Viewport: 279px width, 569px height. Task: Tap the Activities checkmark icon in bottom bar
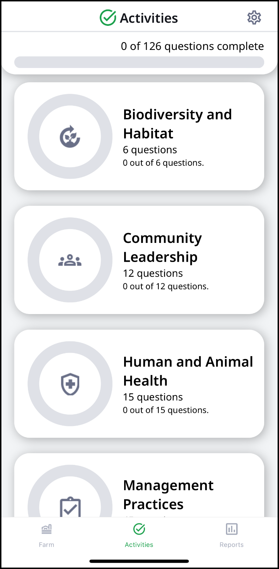click(x=139, y=529)
